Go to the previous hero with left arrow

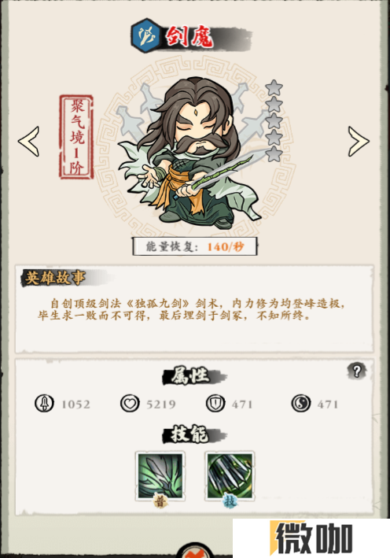click(x=29, y=142)
